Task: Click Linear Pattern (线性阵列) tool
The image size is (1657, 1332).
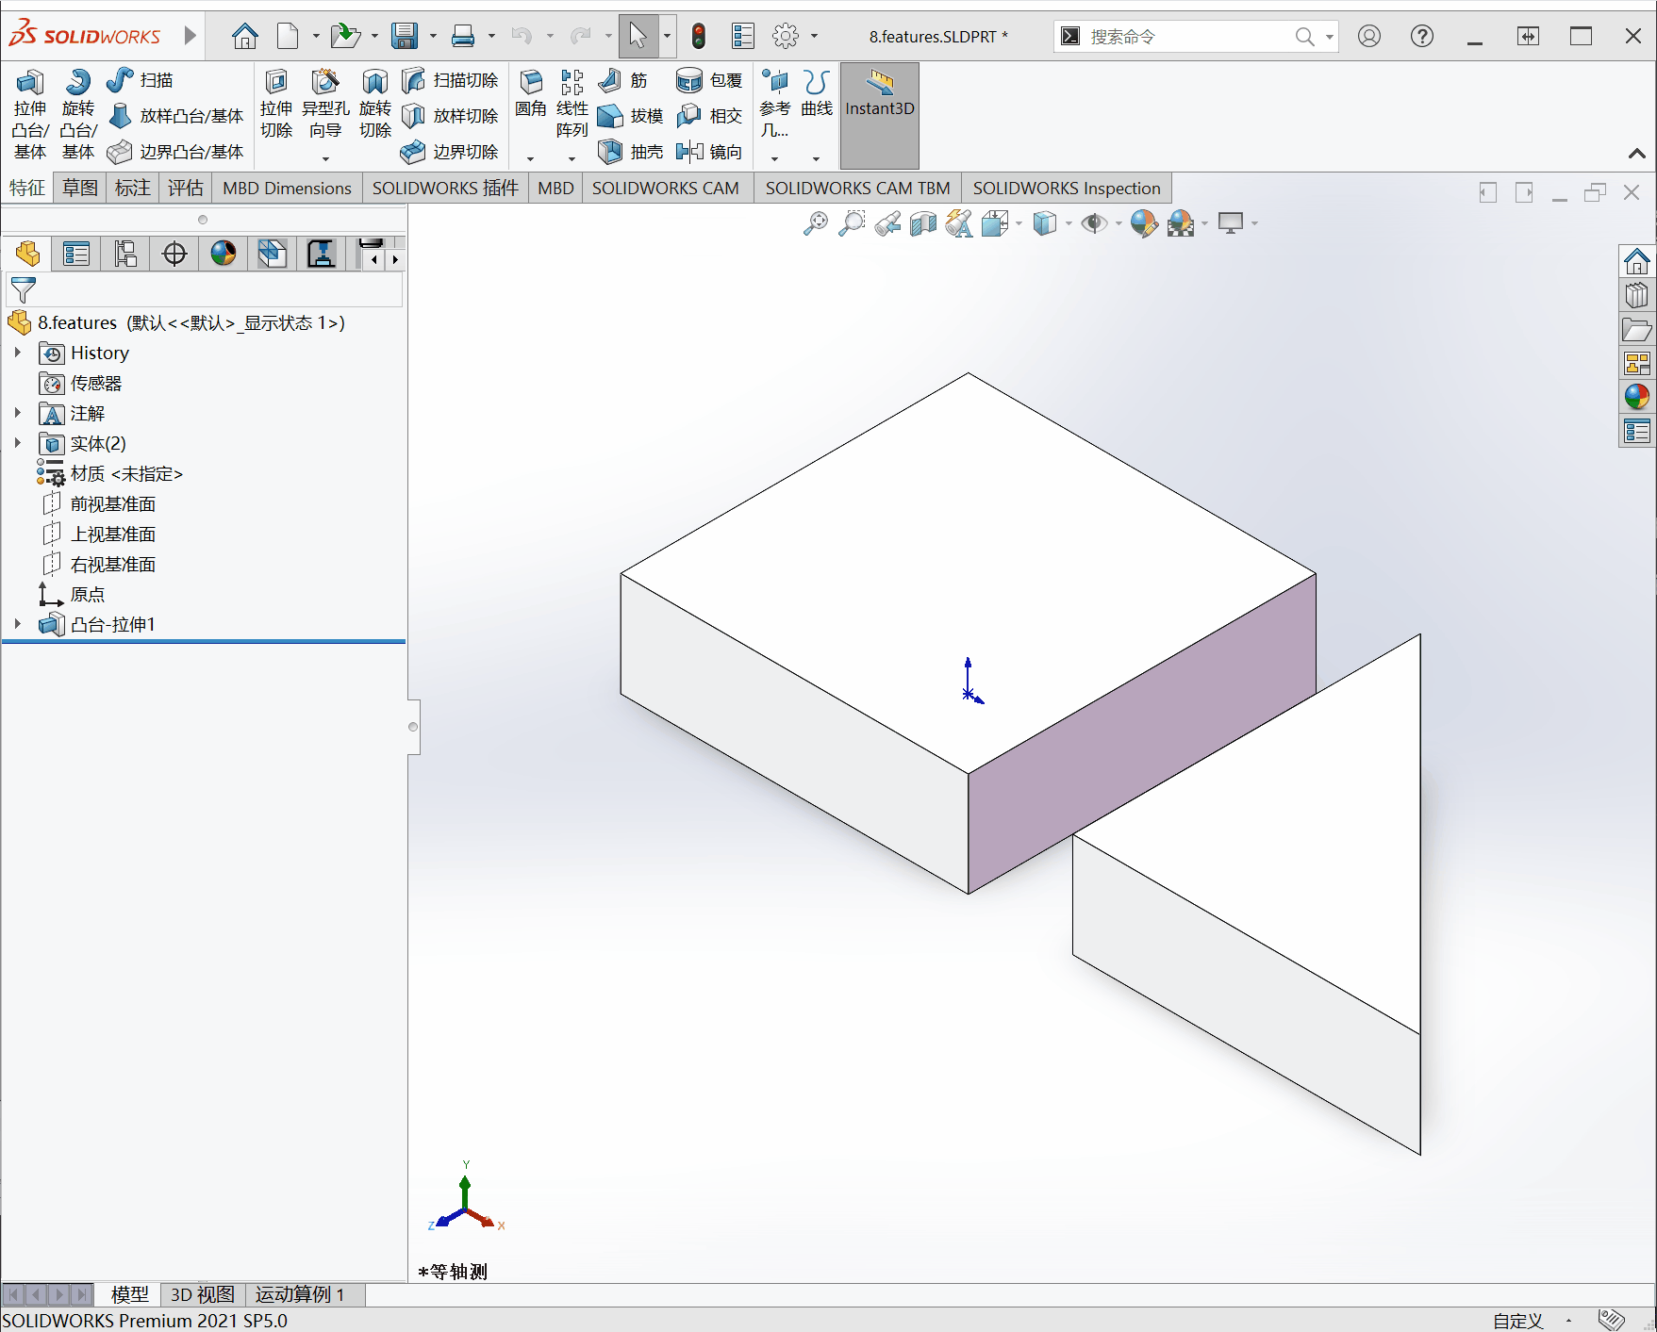Action: click(x=572, y=105)
